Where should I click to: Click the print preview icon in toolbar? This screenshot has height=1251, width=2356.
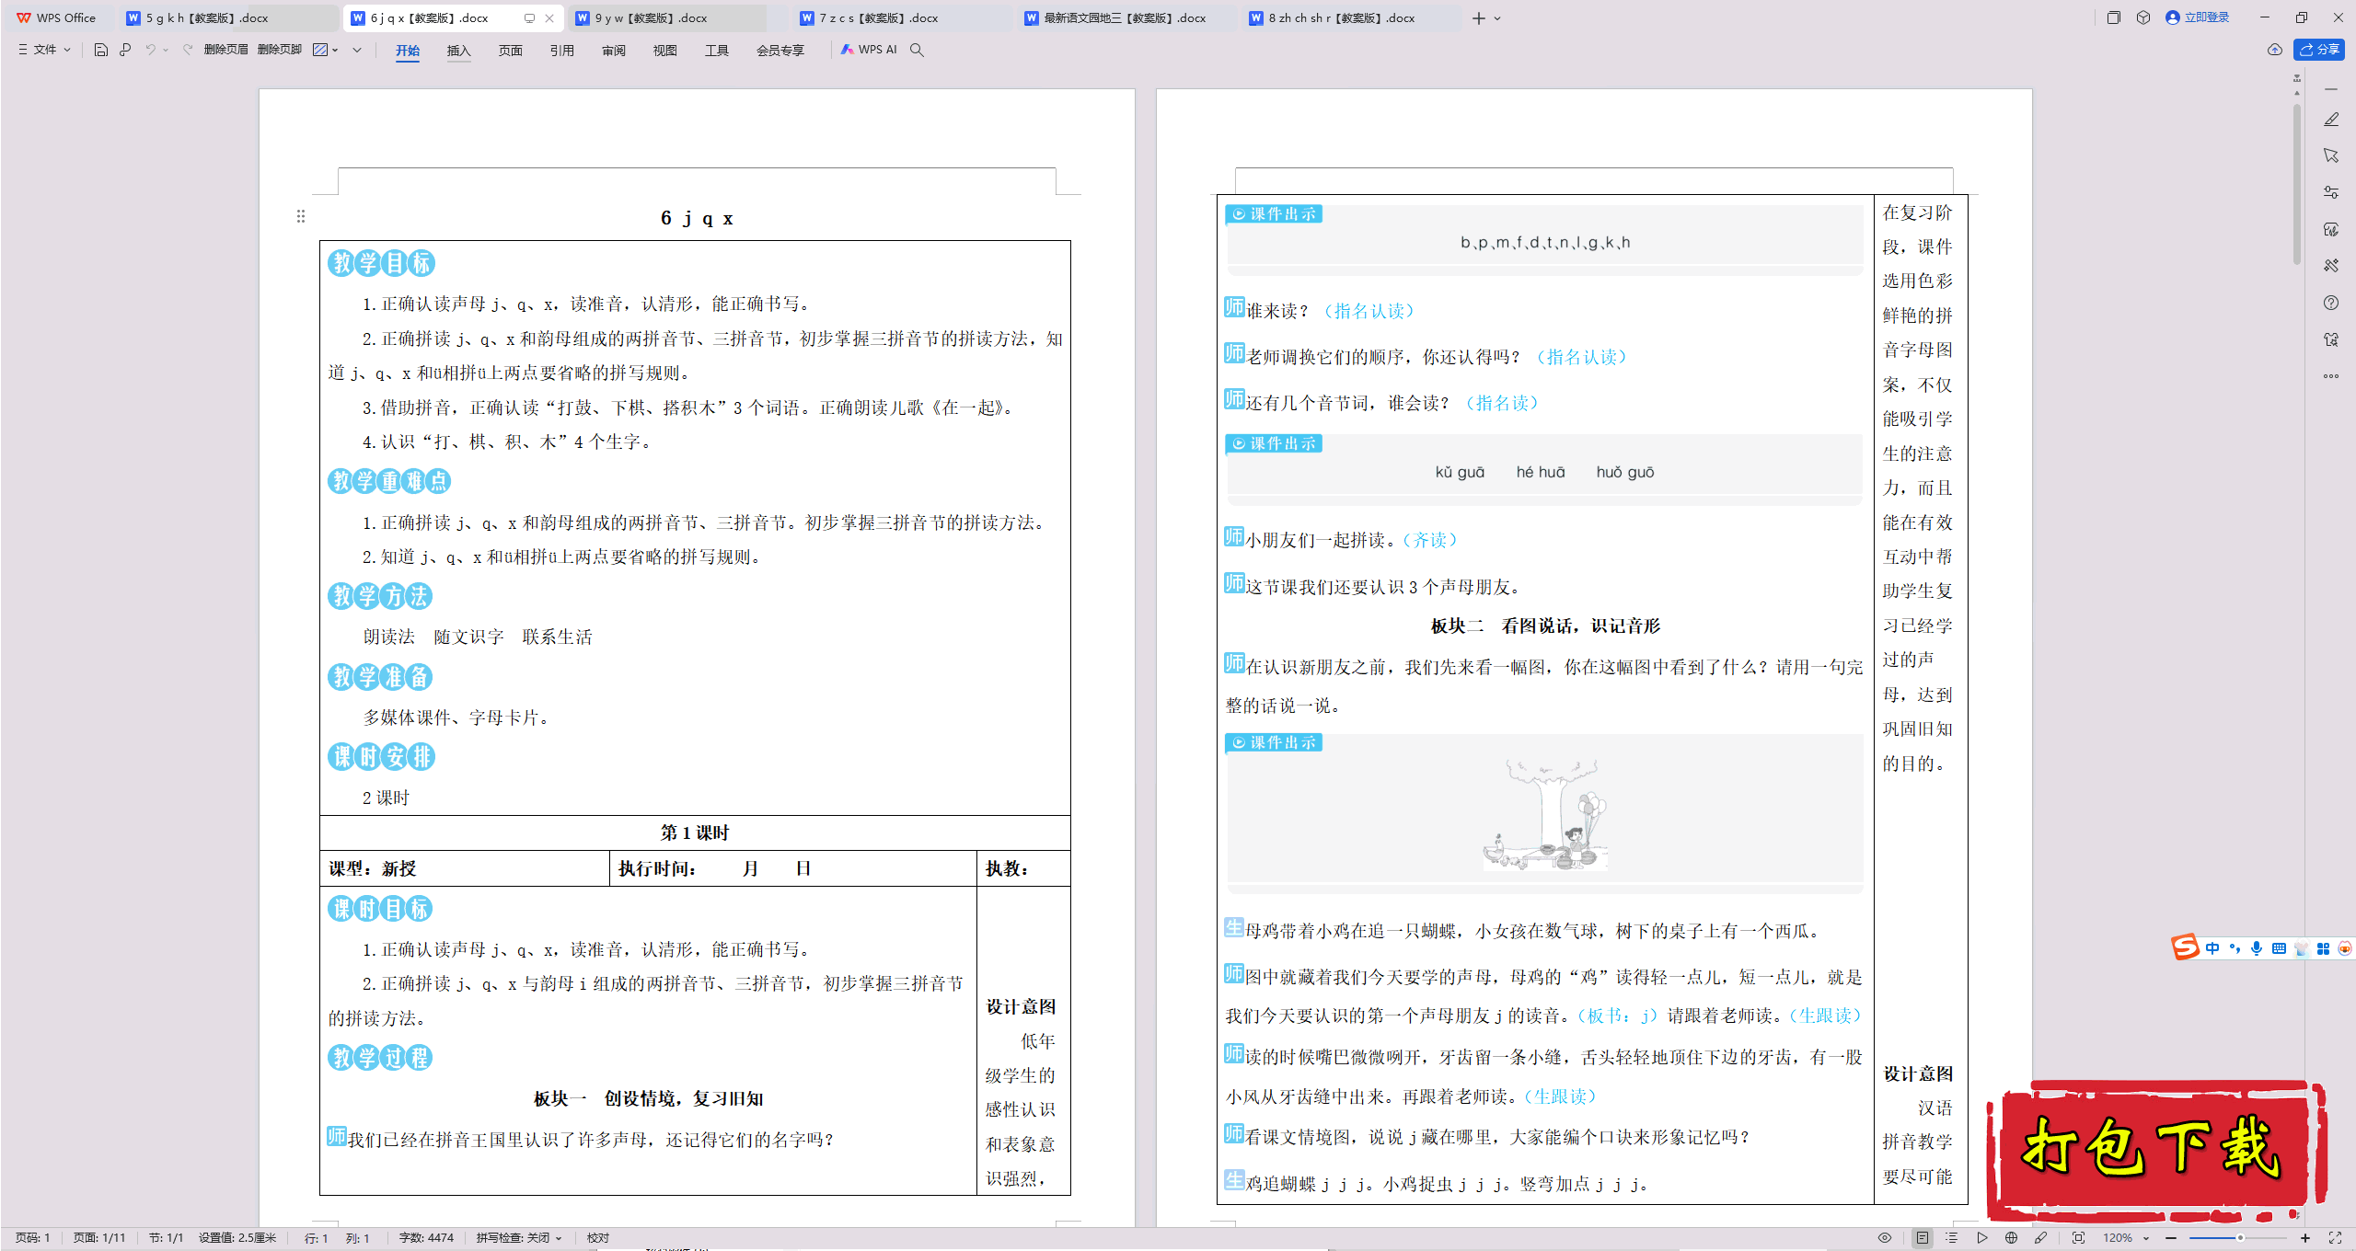(125, 50)
